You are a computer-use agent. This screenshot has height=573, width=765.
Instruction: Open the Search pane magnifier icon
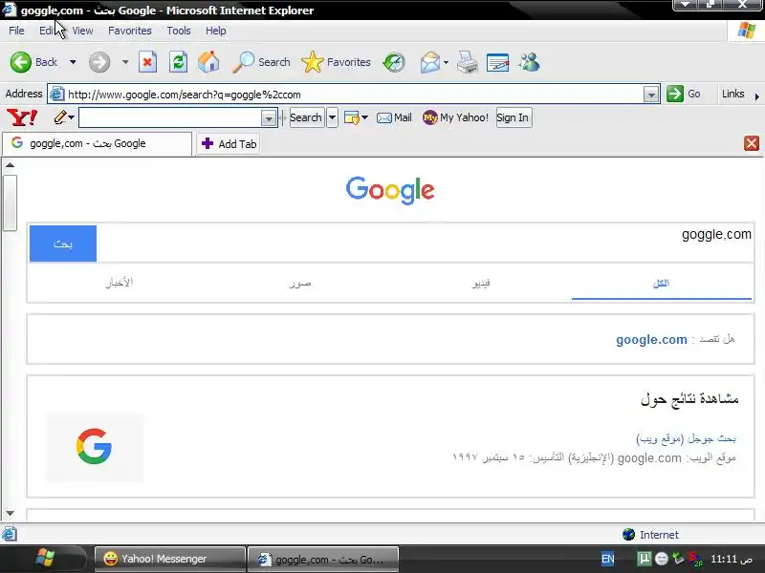click(243, 62)
